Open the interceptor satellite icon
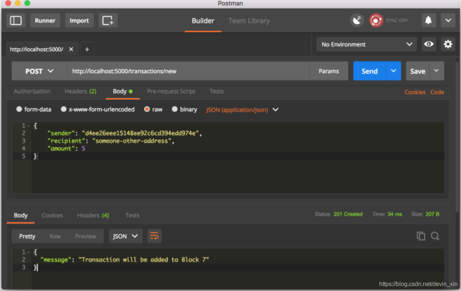The height and width of the screenshot is (291, 461). coord(357,21)
